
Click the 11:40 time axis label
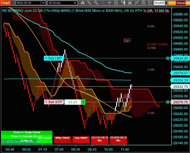pyautogui.click(x=125, y=149)
